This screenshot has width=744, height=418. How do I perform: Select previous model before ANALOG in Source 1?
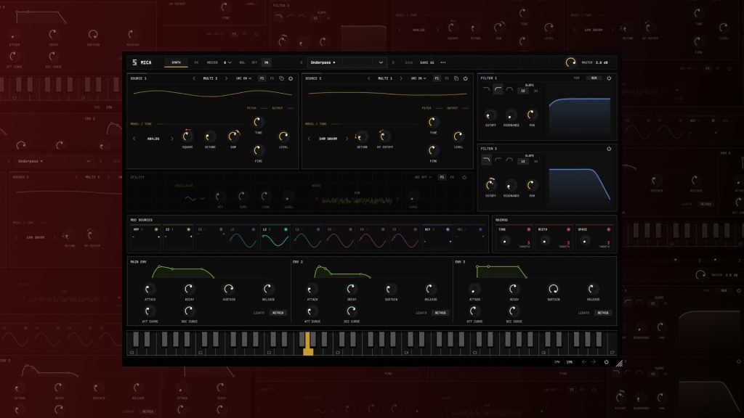tap(134, 139)
